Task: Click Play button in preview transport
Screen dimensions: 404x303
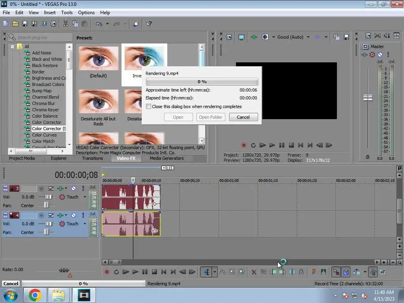Action: (272, 145)
